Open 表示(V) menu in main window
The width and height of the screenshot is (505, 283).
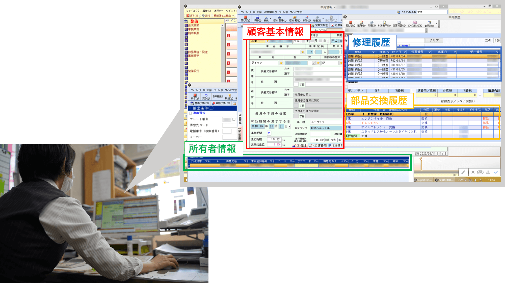pos(218,11)
